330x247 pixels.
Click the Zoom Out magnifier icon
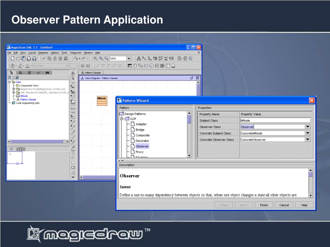pyautogui.click(x=107, y=59)
